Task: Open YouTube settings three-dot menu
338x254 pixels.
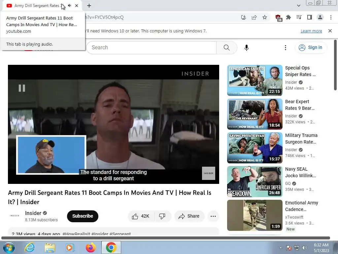Action: coord(286,48)
